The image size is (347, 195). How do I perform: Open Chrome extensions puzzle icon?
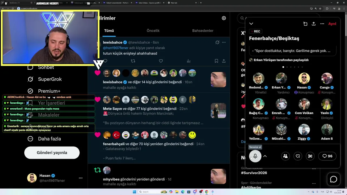tap(327, 8)
